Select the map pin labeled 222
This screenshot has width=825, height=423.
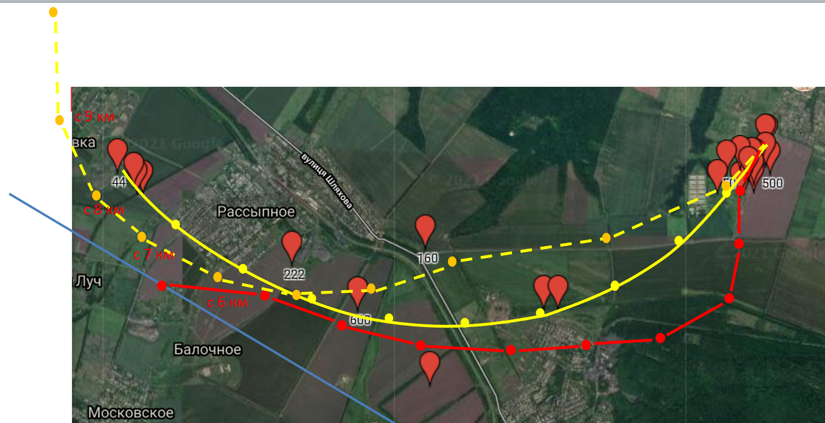point(292,247)
